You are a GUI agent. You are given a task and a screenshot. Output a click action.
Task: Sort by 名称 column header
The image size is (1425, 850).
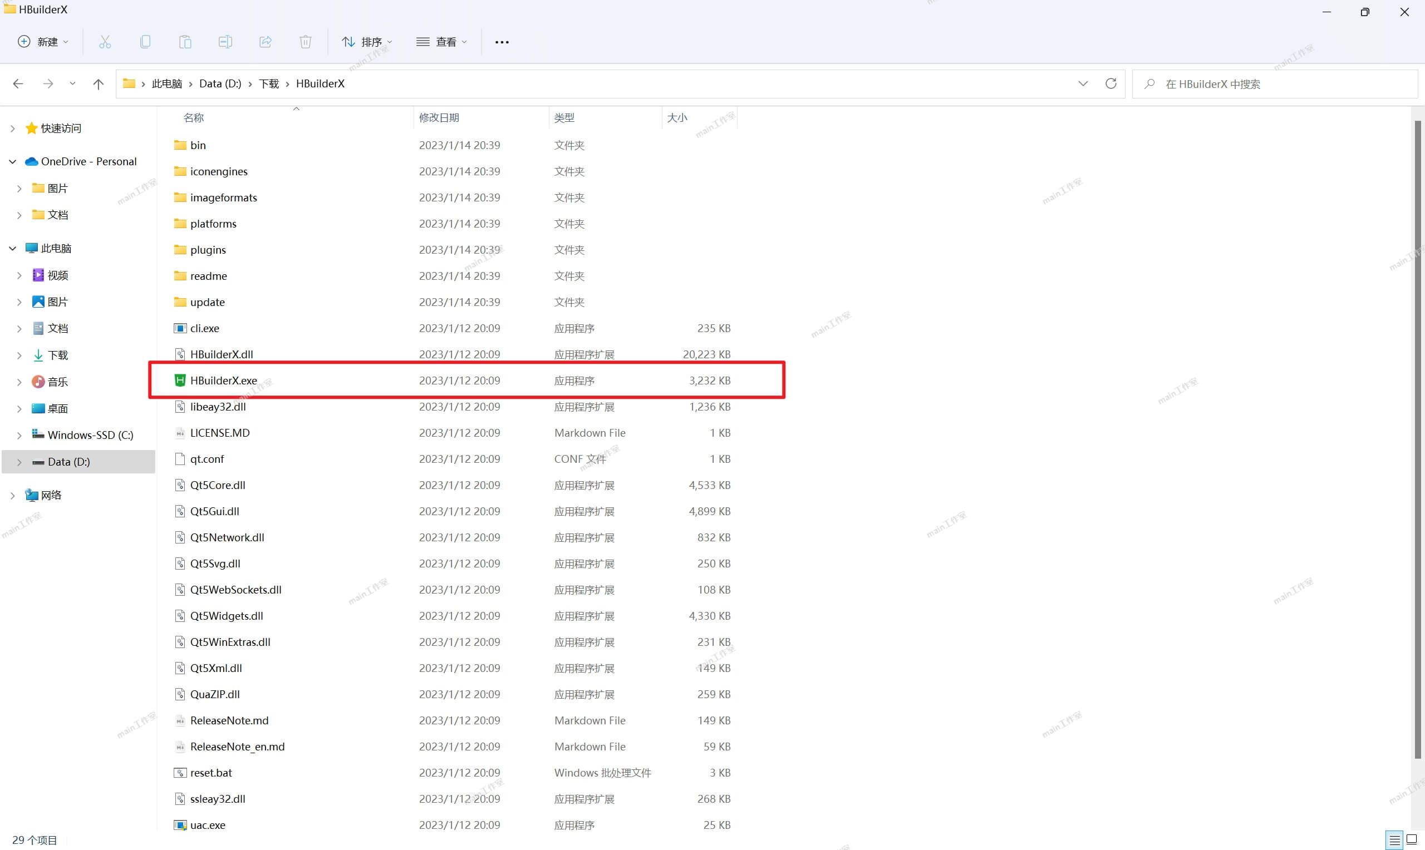tap(194, 117)
